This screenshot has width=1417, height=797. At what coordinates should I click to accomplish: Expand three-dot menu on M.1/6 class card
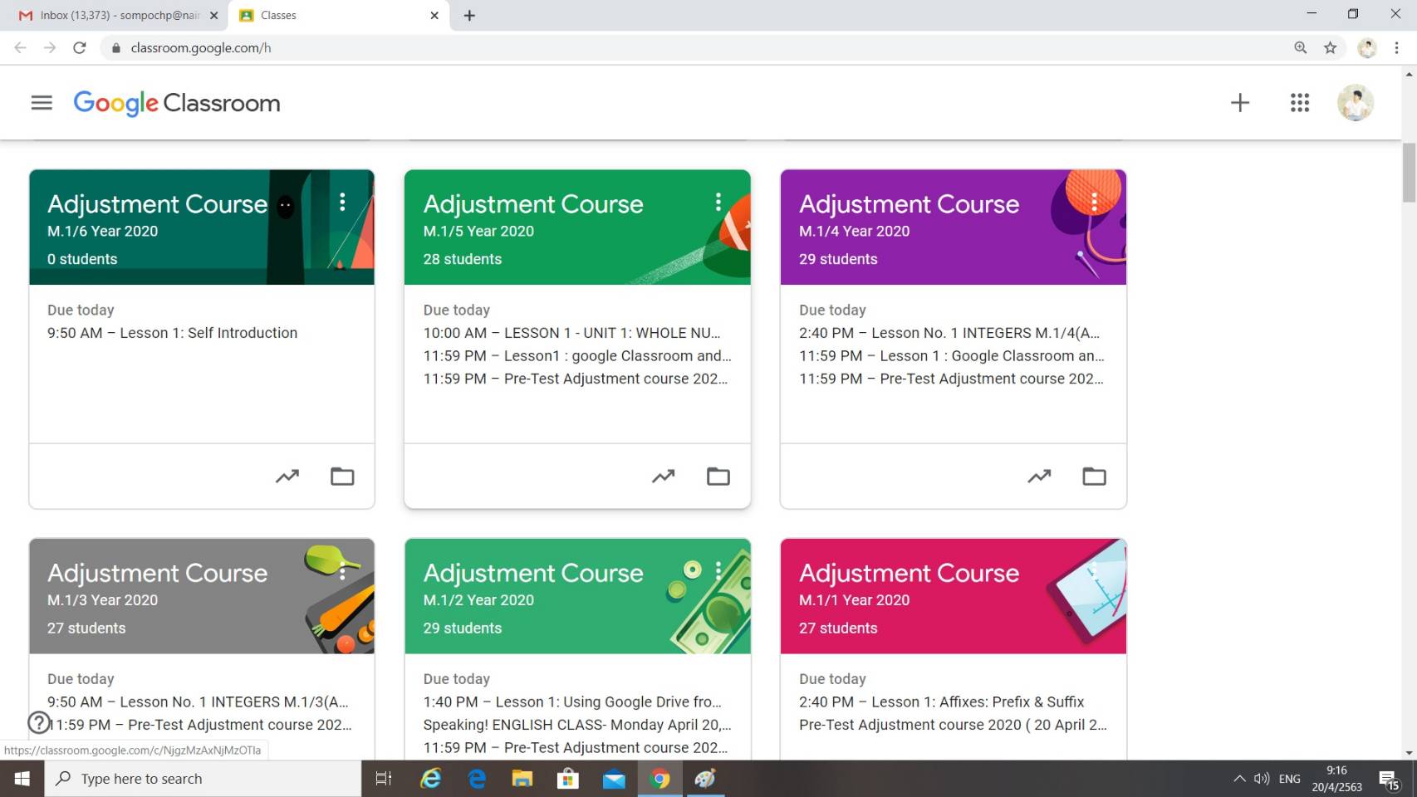tap(342, 203)
